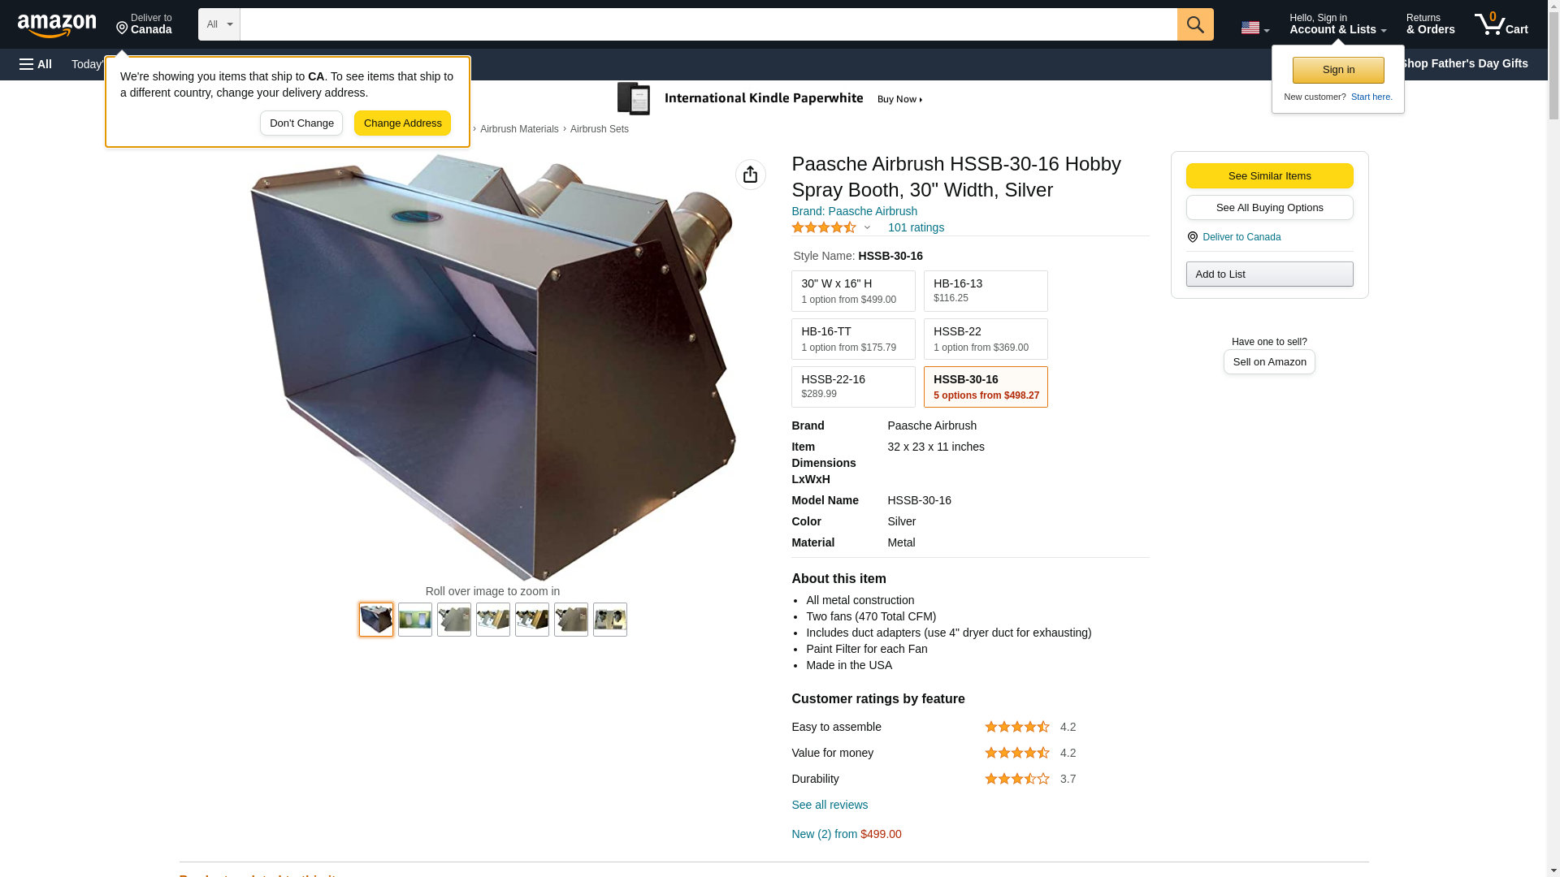Open the Airbrush Materials breadcrumb

pyautogui.click(x=518, y=129)
